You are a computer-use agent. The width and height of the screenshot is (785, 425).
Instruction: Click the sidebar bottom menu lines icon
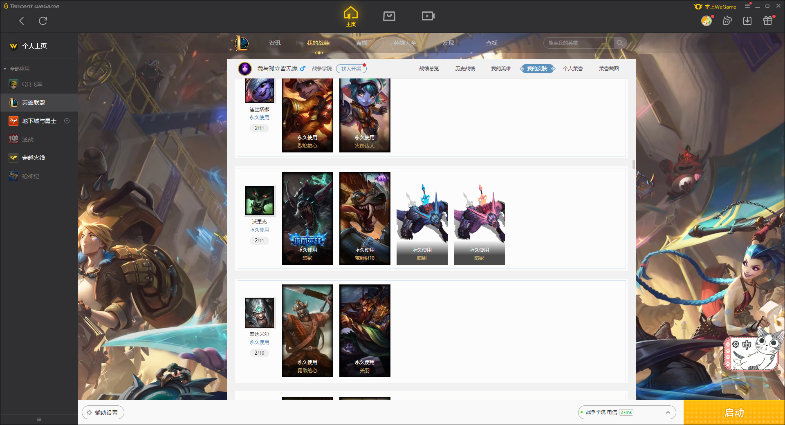click(x=39, y=419)
